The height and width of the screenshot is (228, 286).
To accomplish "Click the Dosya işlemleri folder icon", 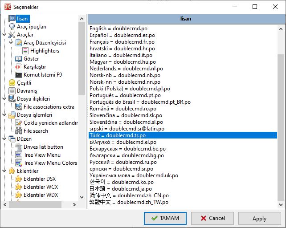I will 12,115.
